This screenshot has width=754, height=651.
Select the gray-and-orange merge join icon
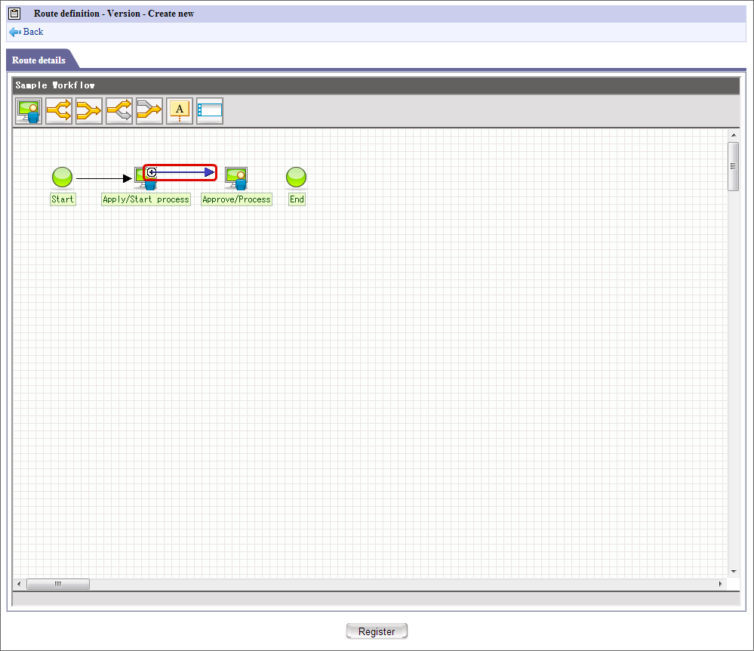pos(149,111)
